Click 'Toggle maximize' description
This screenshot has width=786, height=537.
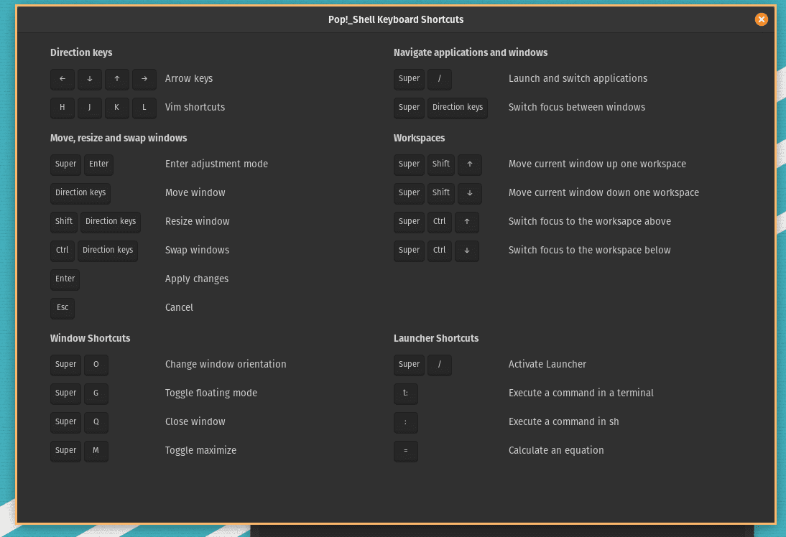coord(201,451)
